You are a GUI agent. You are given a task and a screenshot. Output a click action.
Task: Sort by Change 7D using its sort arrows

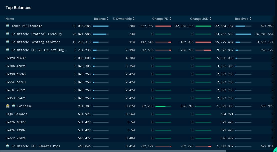coord(170,19)
